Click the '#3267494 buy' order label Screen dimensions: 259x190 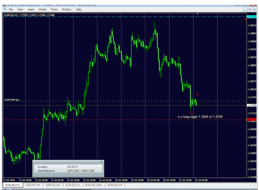point(12,100)
